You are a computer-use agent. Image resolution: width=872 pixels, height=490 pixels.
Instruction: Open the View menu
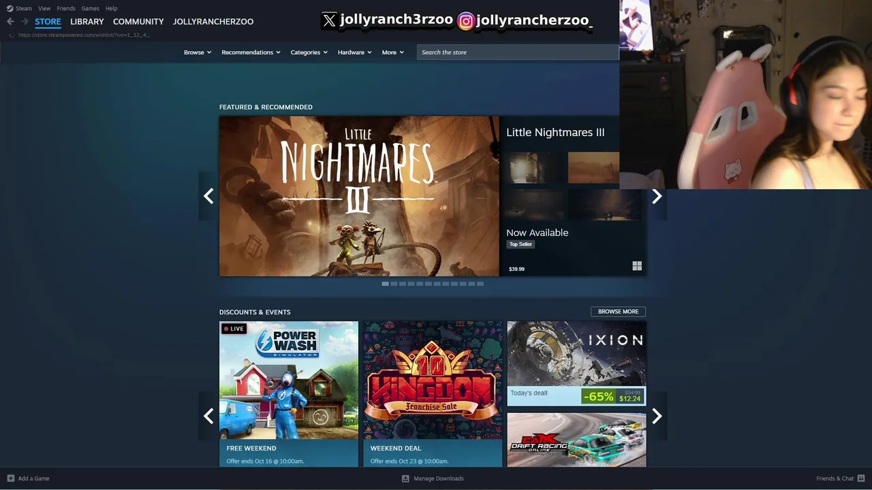tap(44, 8)
